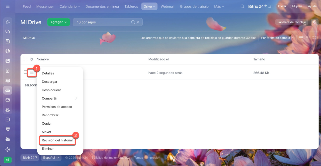Open column settings gear beside Nombre

(32, 59)
